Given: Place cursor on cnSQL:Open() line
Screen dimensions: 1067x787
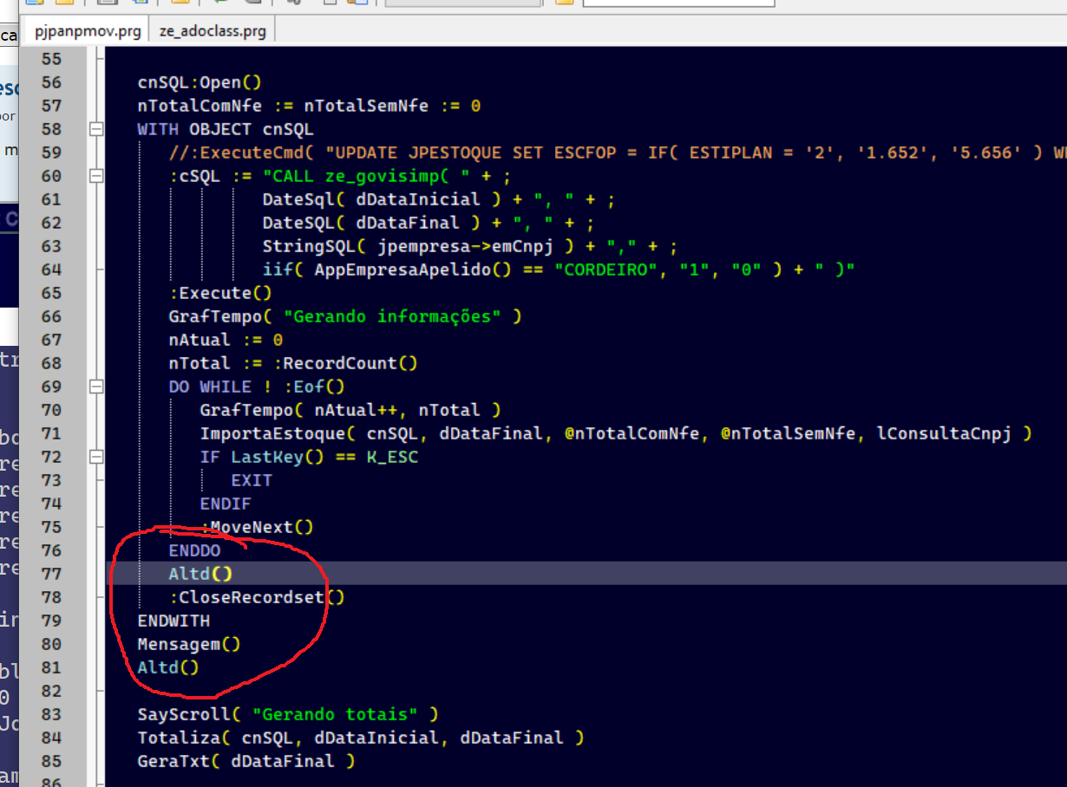Looking at the screenshot, I should tap(200, 82).
